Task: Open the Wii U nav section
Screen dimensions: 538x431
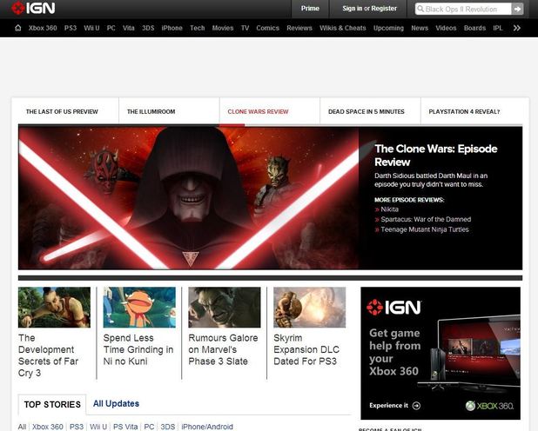Action: click(x=91, y=28)
